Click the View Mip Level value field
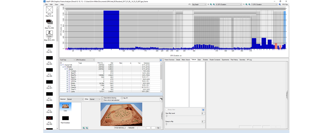 tap(203, 113)
